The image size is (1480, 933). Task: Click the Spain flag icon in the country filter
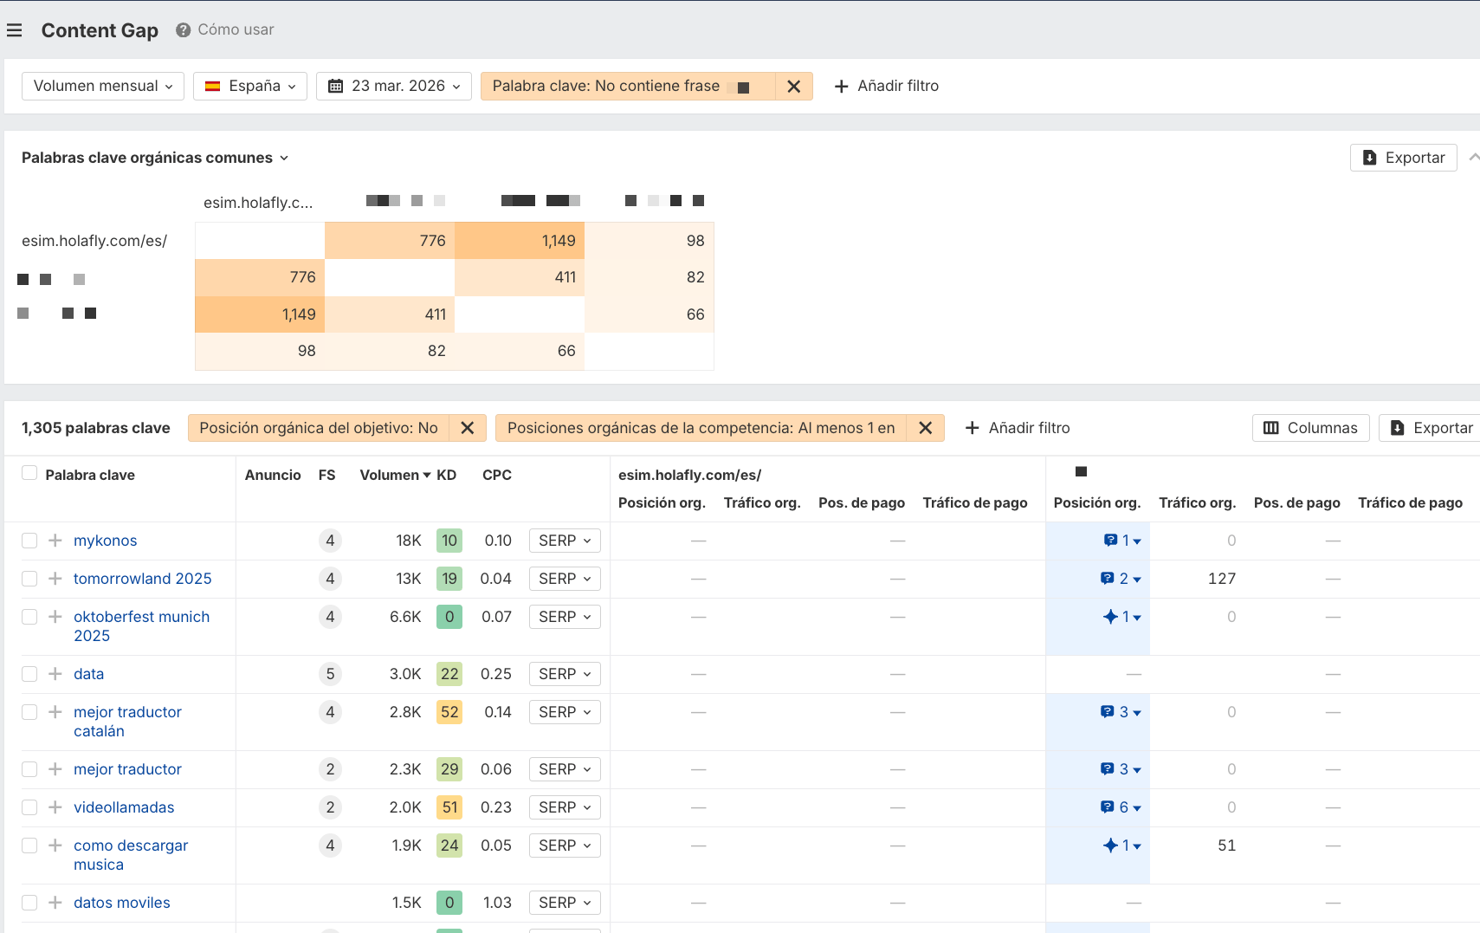coord(214,86)
